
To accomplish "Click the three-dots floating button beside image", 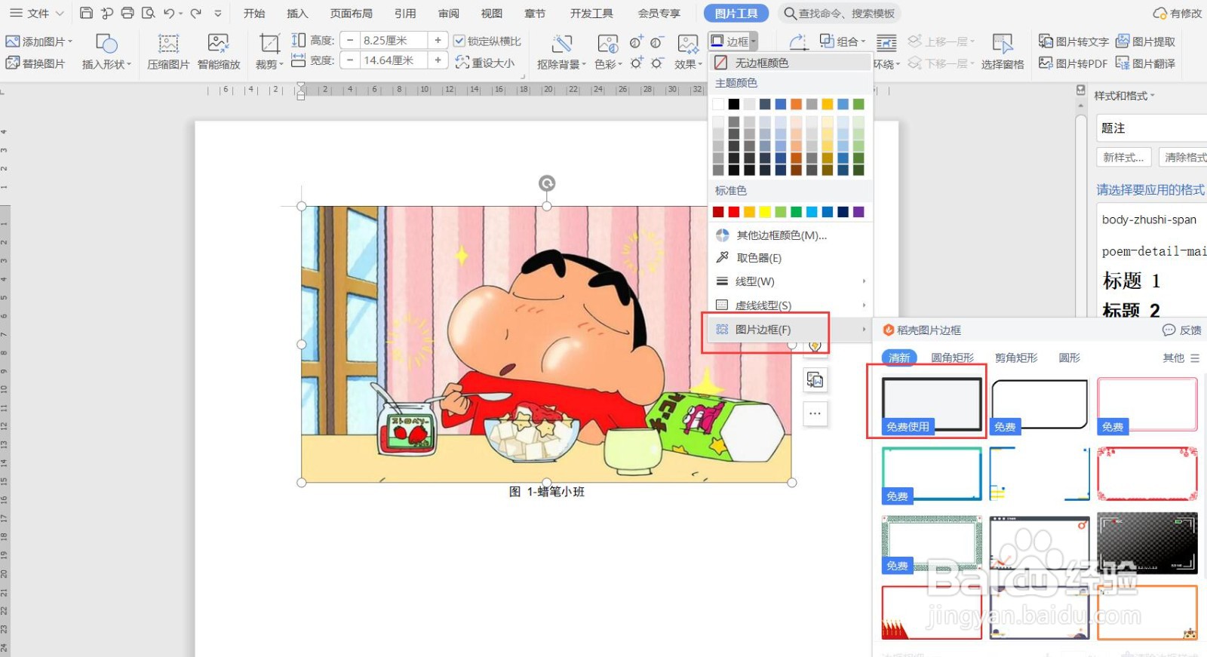I will (815, 413).
